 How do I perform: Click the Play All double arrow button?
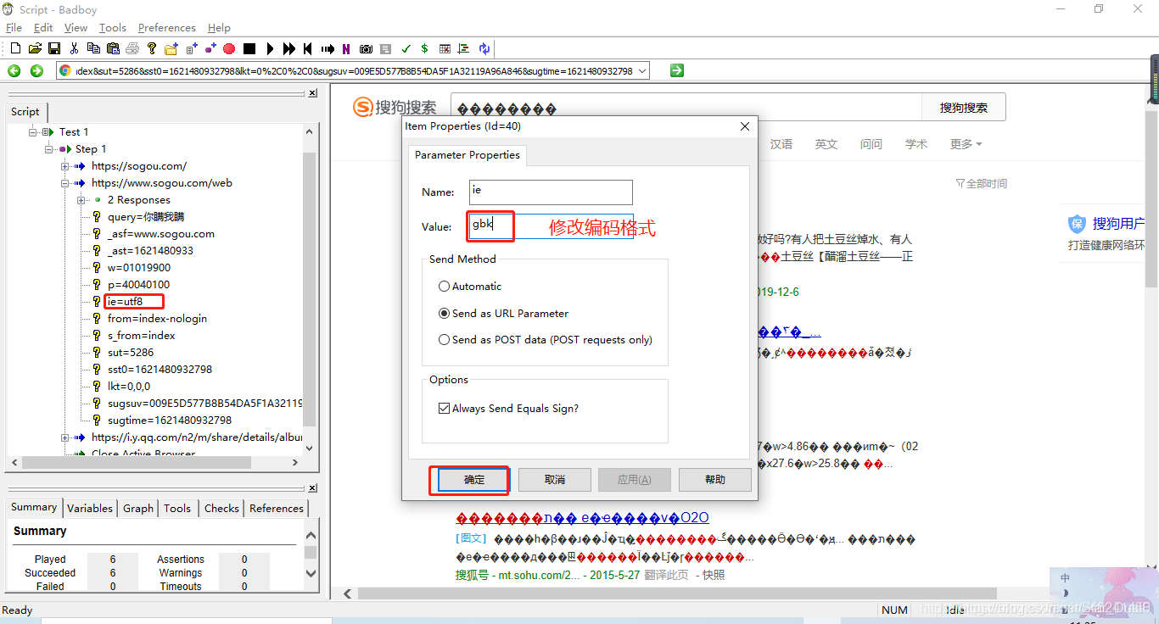pos(289,49)
